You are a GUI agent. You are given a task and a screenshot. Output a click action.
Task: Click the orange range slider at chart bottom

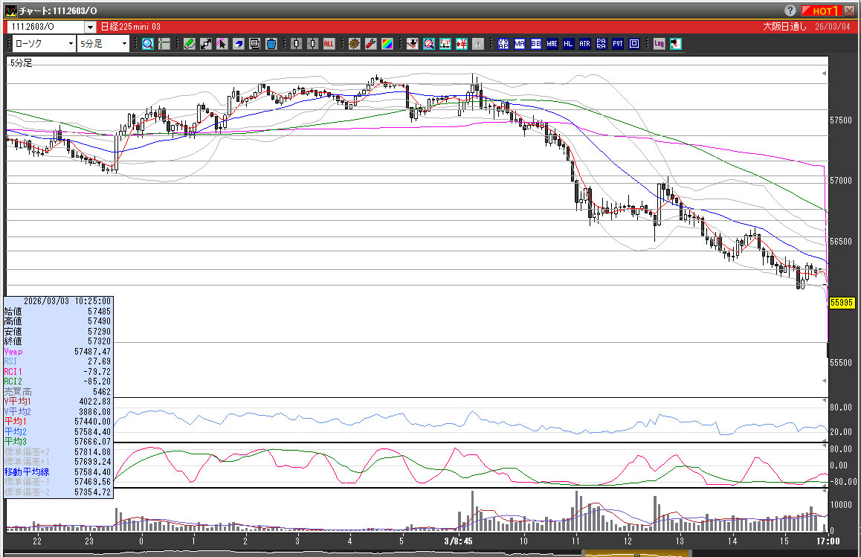coord(637,553)
